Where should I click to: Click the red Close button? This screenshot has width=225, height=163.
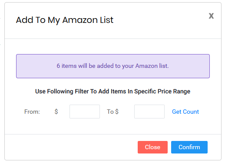click(x=152, y=147)
